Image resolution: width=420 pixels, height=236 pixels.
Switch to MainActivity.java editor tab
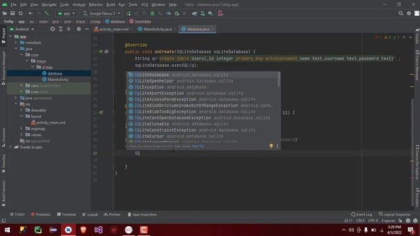click(157, 29)
